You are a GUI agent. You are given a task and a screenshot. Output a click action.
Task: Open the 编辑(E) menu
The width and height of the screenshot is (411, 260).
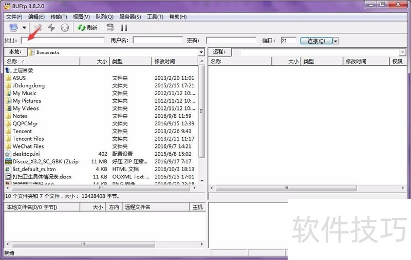[x=36, y=17]
